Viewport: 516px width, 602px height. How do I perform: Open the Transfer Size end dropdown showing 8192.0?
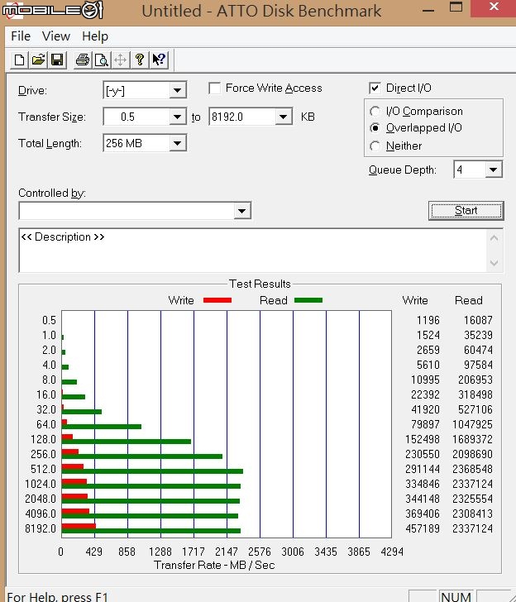[x=284, y=117]
